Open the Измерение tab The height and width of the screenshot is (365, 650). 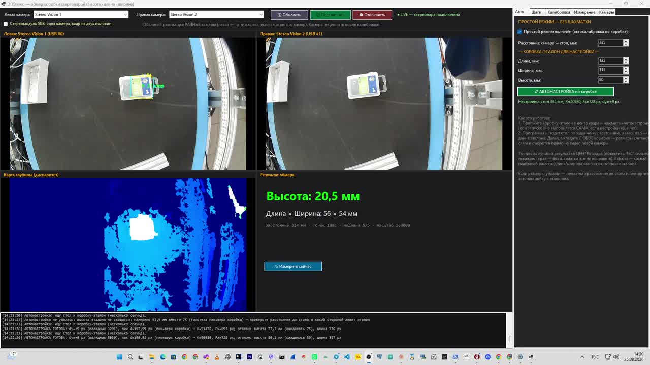[584, 12]
